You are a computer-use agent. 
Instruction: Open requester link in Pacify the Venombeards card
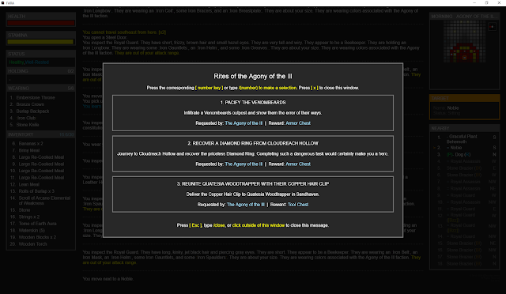[x=244, y=123]
